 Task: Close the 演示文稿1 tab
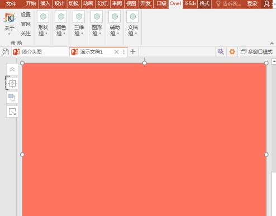[117, 52]
